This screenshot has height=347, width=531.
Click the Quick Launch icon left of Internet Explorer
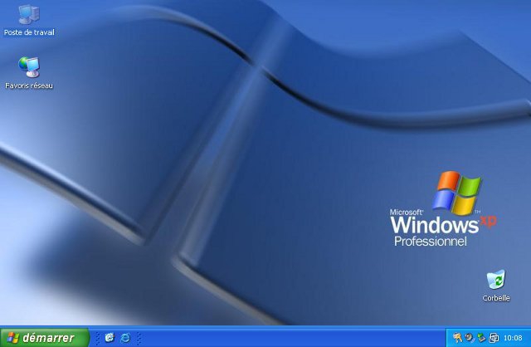pyautogui.click(x=110, y=338)
